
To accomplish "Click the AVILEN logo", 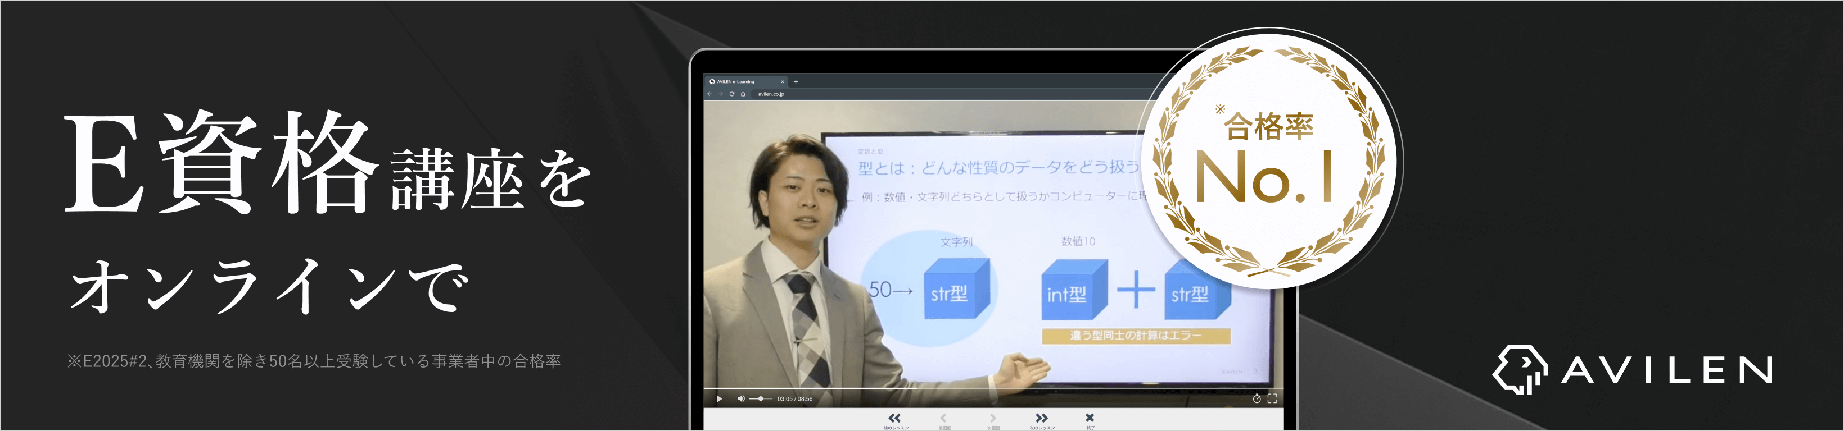I will pos(1631,369).
